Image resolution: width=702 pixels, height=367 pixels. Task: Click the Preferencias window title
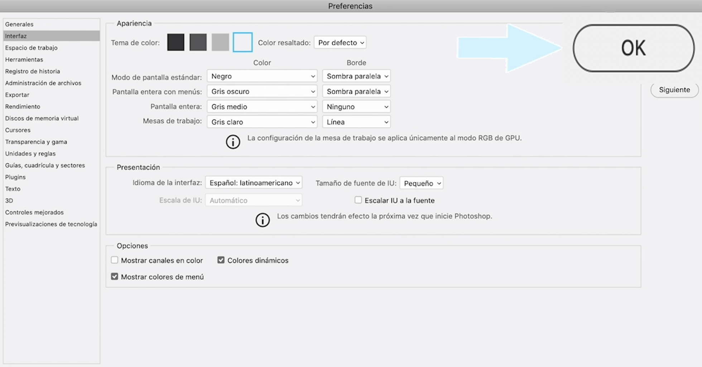(x=350, y=6)
